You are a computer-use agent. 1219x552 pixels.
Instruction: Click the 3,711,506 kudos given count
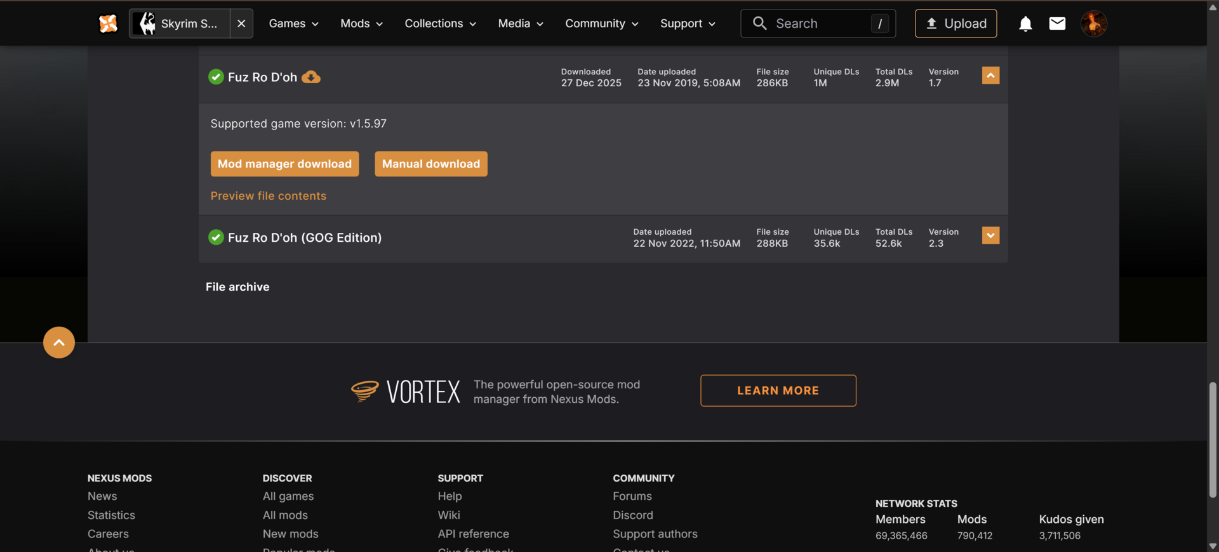pos(1060,536)
